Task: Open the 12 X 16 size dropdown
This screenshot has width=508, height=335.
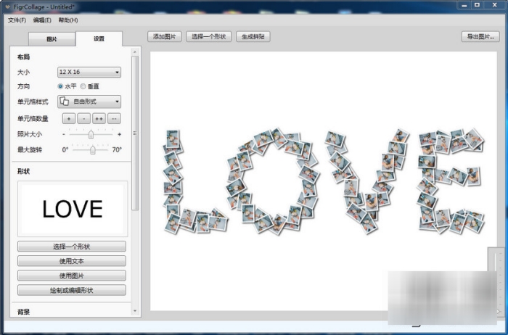Action: click(x=89, y=72)
